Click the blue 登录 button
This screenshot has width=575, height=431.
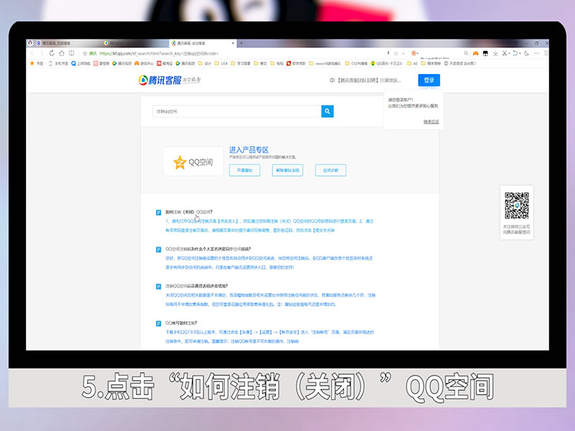[428, 80]
